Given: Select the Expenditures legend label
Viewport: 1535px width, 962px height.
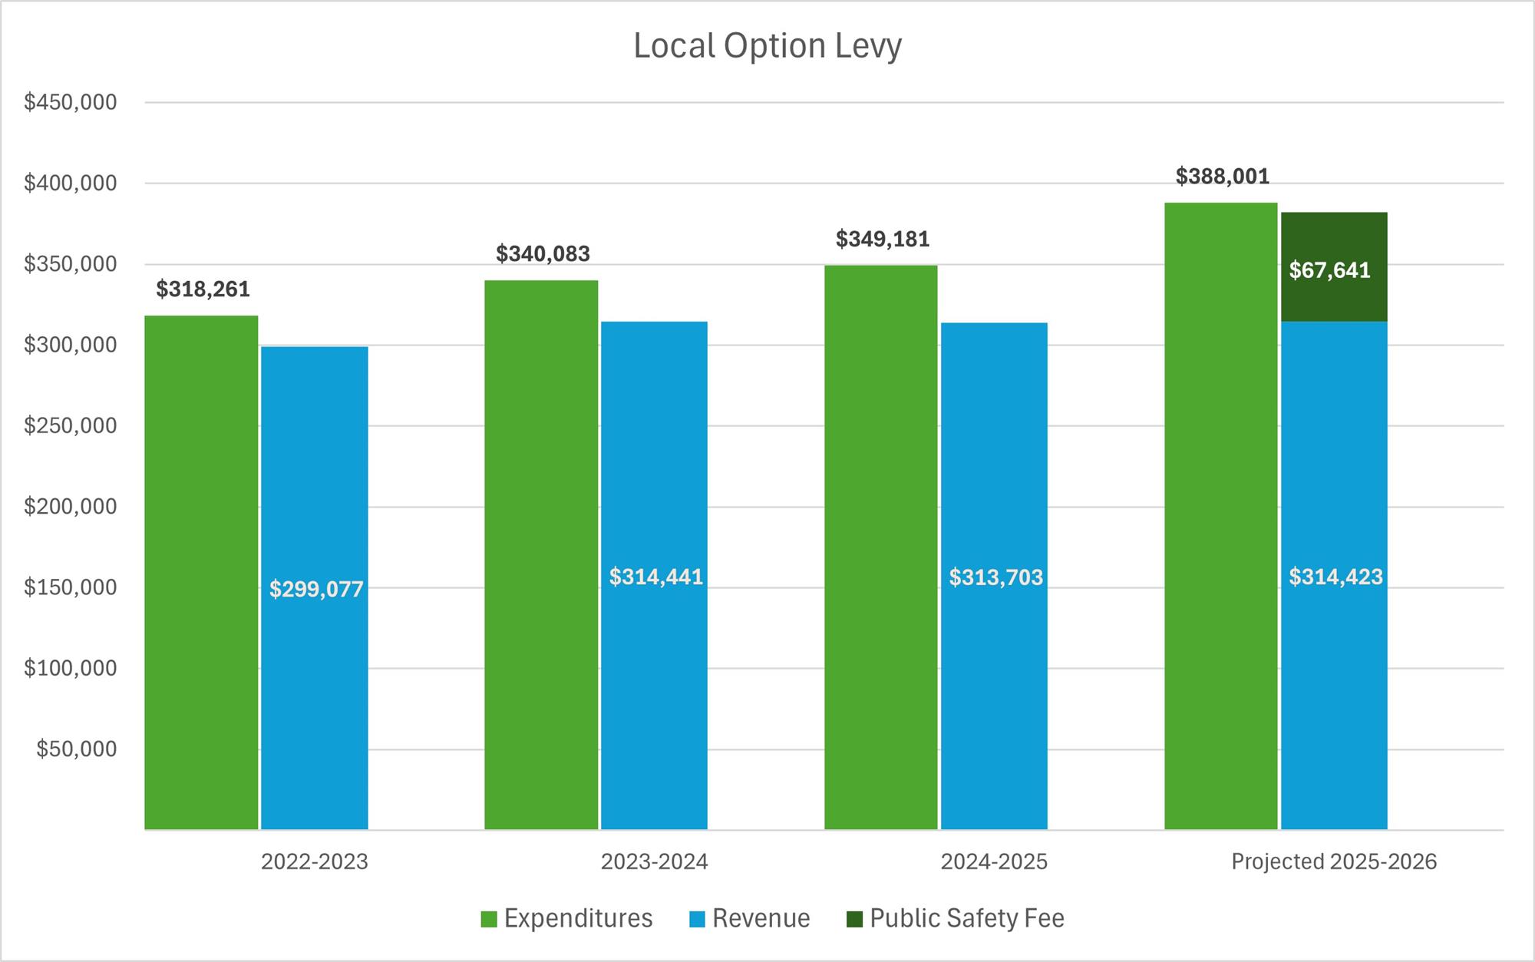Looking at the screenshot, I should [578, 919].
